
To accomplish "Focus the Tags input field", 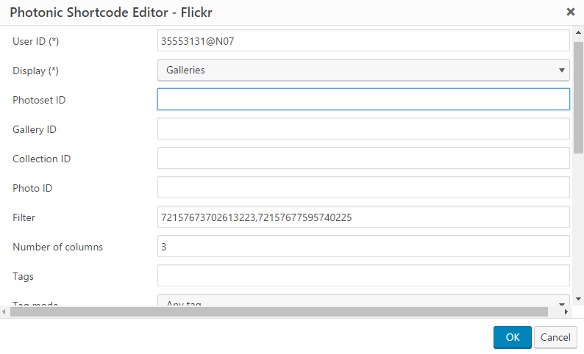I will tap(363, 275).
